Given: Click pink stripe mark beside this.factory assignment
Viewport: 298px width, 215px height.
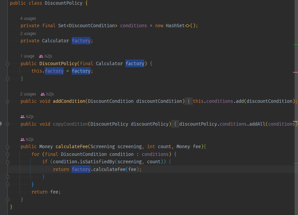Looking at the screenshot, I should tap(295, 72).
